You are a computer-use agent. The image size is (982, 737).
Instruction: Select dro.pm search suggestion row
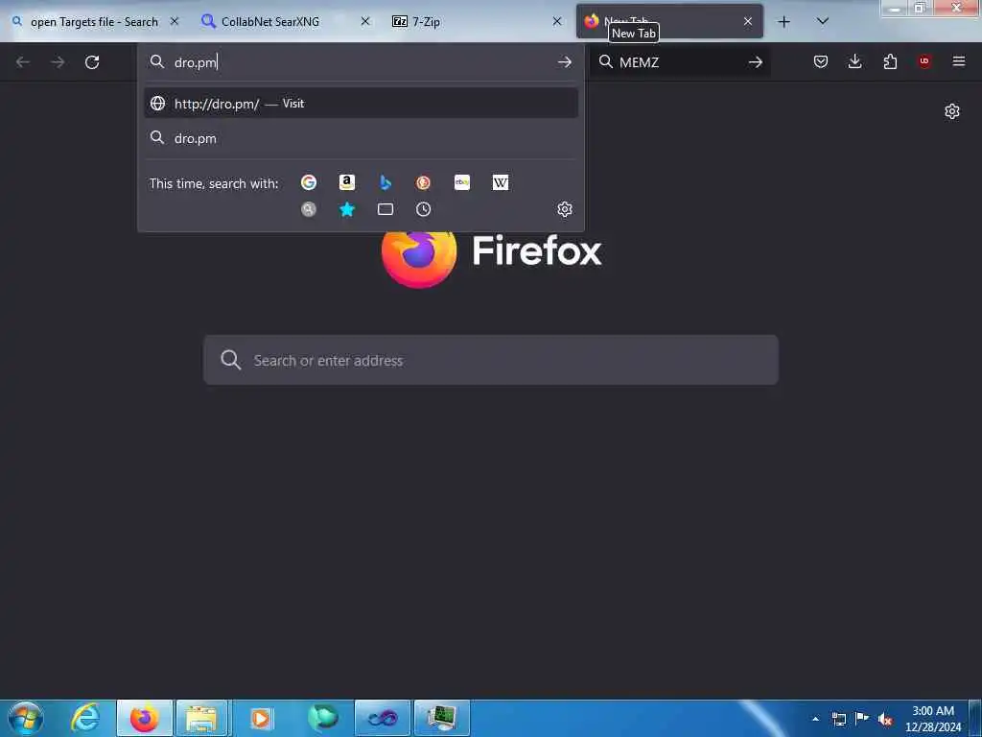361,138
